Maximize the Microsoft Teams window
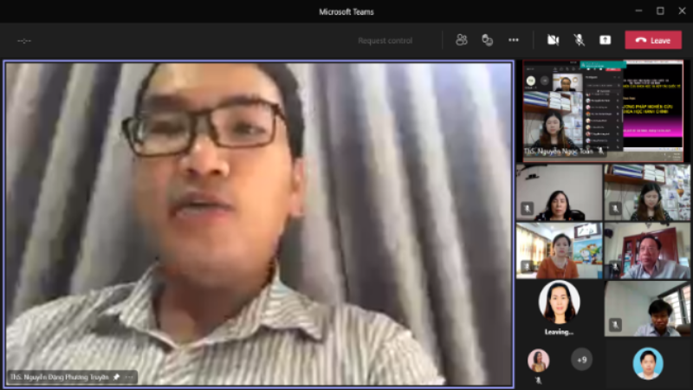Screen dimensions: 693x390 660,11
